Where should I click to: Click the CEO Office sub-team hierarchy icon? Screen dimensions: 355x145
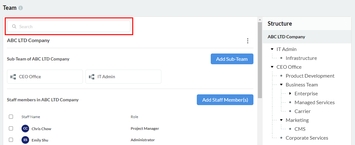click(x=13, y=77)
